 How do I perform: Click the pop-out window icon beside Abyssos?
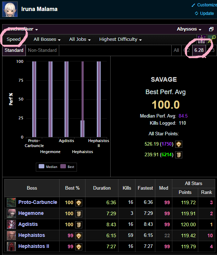tap(211, 29)
